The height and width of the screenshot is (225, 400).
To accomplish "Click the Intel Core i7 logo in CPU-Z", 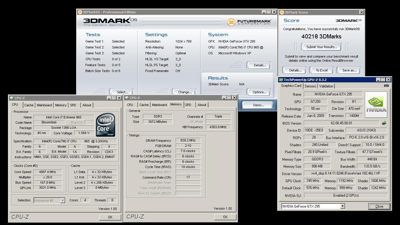I will tap(105, 125).
